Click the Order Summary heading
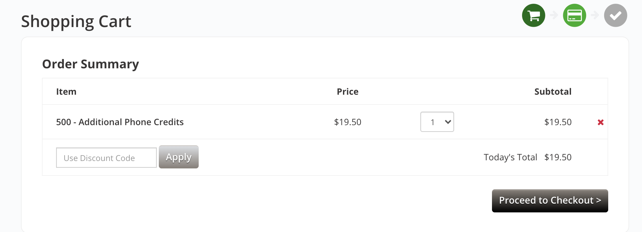 pos(91,64)
